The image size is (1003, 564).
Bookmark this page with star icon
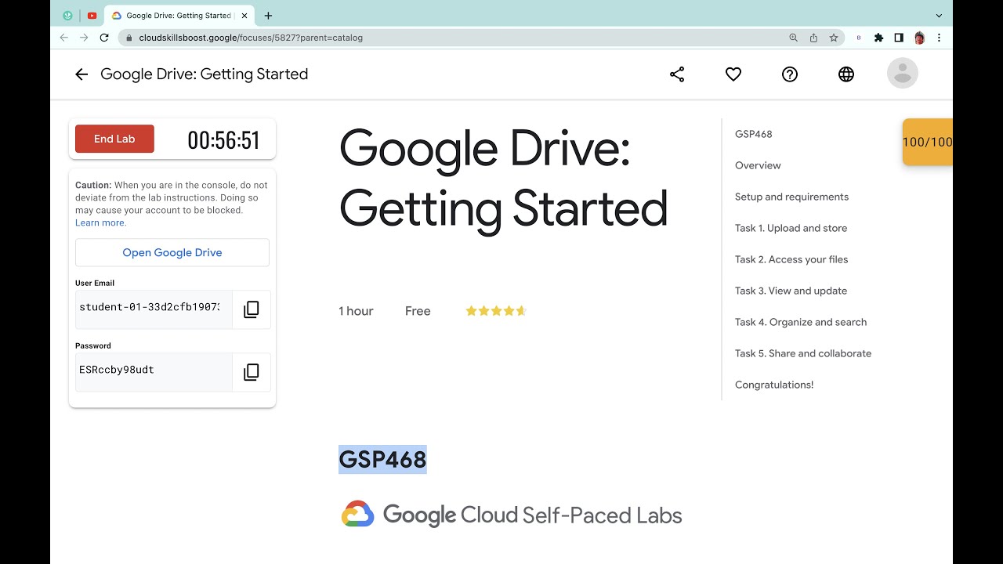[834, 38]
